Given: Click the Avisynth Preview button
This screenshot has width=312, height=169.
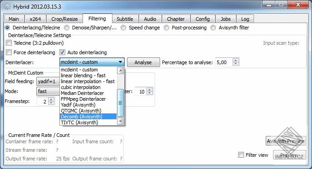Looking at the screenshot, I should 286,141.
